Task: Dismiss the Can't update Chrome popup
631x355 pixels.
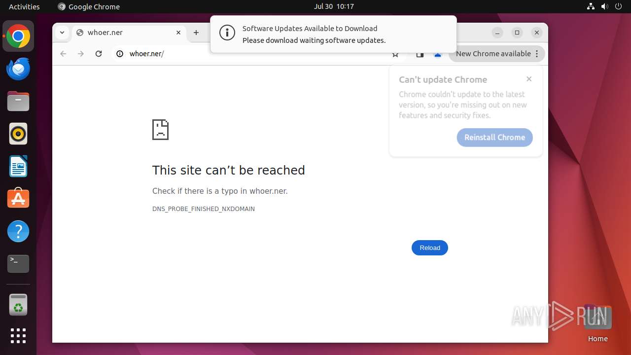Action: point(529,79)
